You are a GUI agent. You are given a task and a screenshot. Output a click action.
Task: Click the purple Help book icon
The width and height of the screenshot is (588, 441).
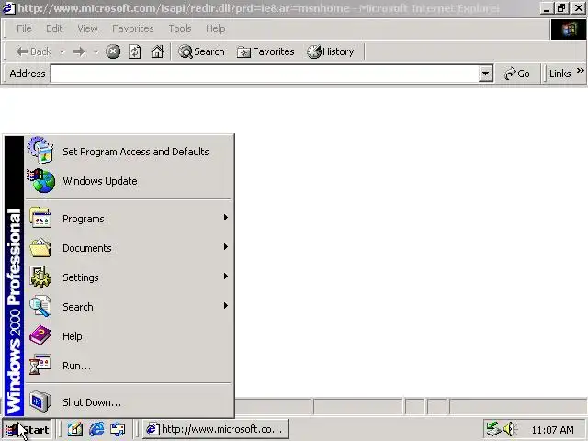40,335
